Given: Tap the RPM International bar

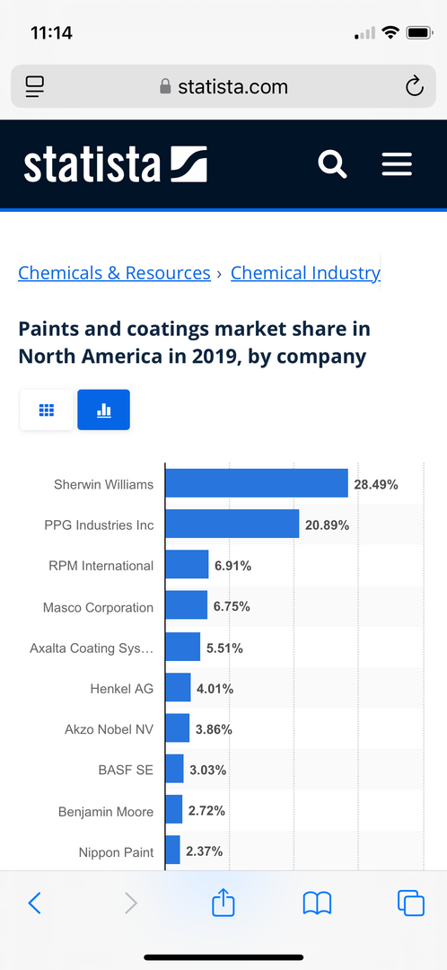Looking at the screenshot, I should pyautogui.click(x=188, y=566).
